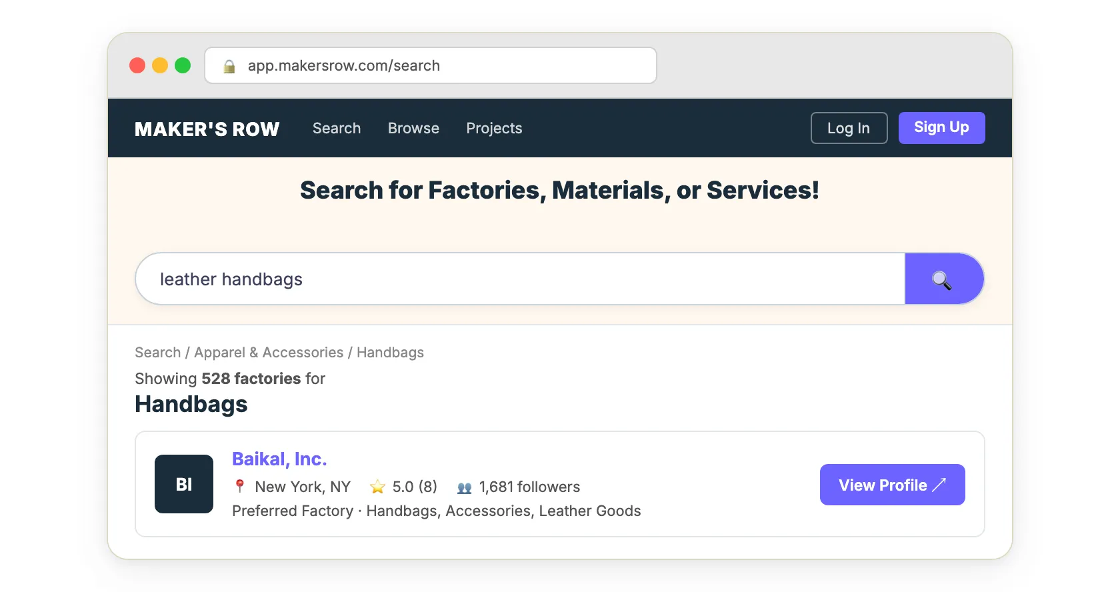Screen dimensions: 1120x592
Task: Click the magnifying glass search button
Action: [943, 279]
